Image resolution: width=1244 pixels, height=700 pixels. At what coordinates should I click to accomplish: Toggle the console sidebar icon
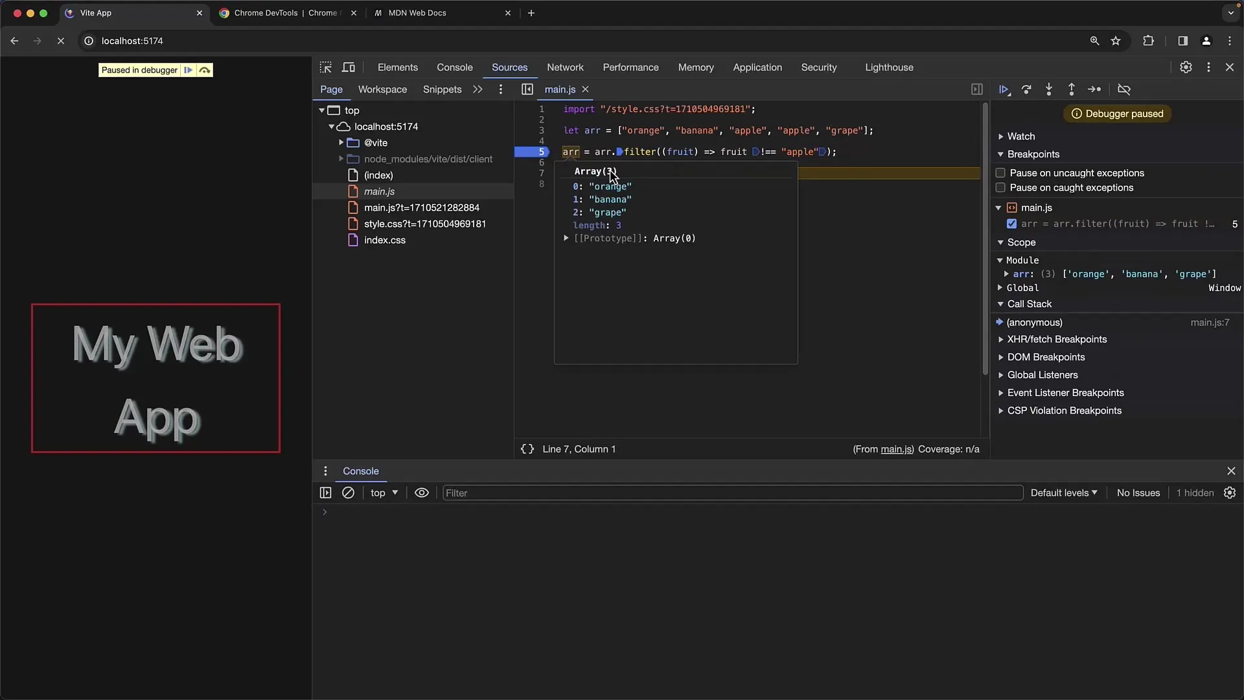pos(326,493)
